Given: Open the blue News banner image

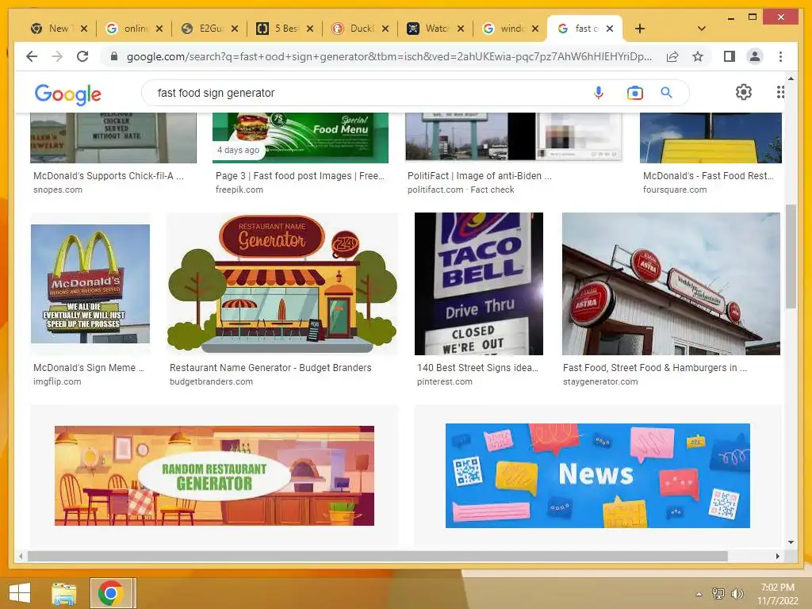Looking at the screenshot, I should click(x=598, y=476).
